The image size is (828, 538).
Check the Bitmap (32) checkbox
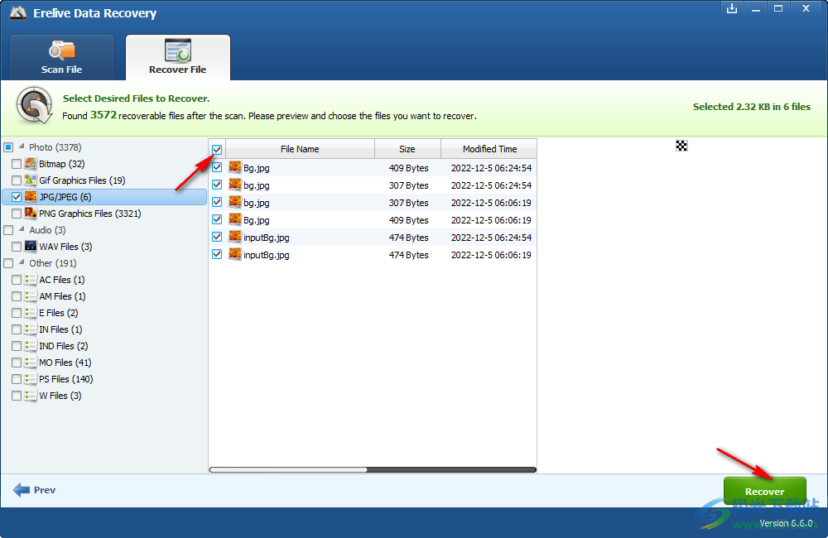coord(17,164)
